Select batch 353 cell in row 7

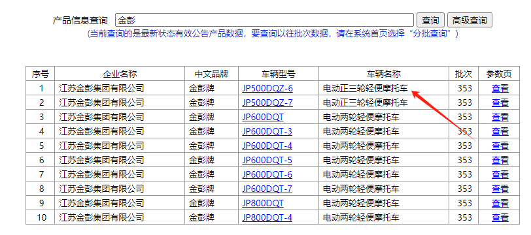(464, 174)
